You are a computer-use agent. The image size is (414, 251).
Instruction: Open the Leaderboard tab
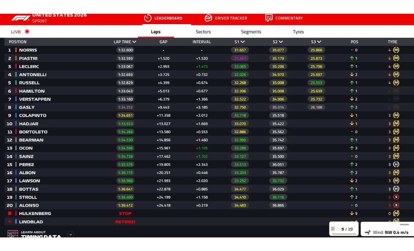tap(163, 18)
